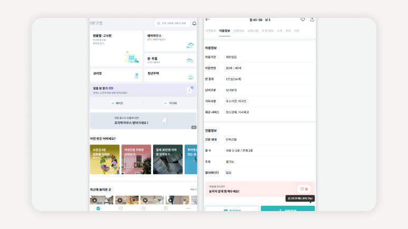Focus the location search field
This screenshot has height=229, width=408.
point(172,23)
